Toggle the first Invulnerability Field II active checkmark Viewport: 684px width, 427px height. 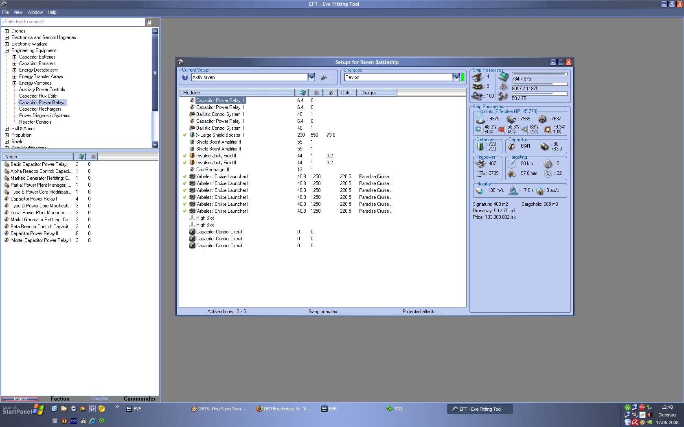184,156
